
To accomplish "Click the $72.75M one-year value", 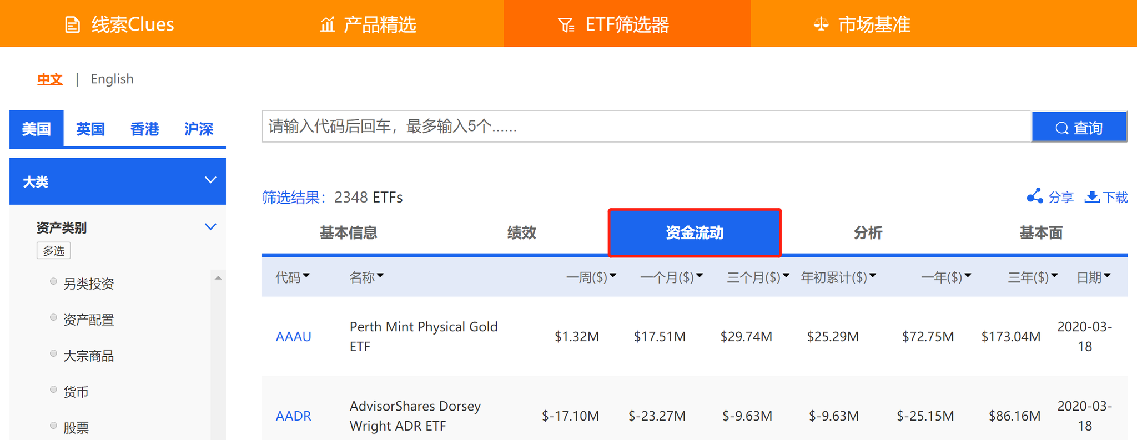I will click(928, 336).
